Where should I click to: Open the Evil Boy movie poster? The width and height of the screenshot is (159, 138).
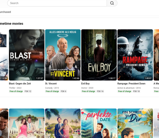[99, 55]
